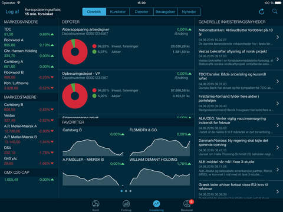
Task: Open the search magnifier icon
Action: pos(275,11)
